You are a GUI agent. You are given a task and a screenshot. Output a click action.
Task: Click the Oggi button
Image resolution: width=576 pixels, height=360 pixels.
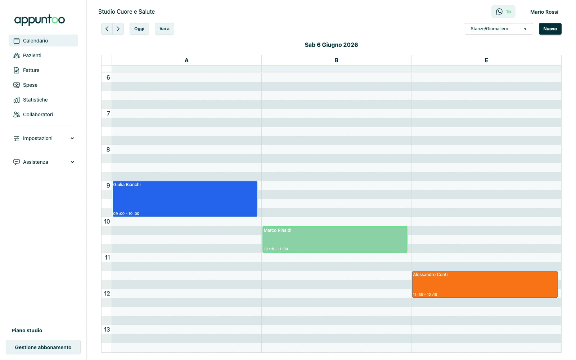pyautogui.click(x=139, y=29)
